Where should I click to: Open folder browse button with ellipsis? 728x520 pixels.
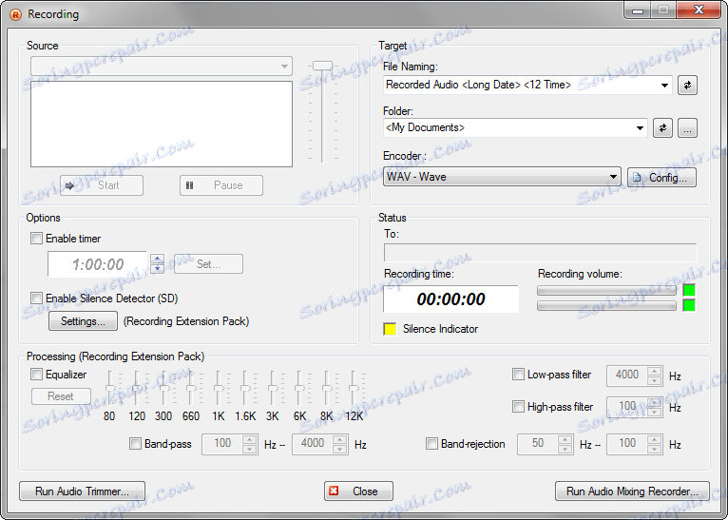[x=687, y=128]
